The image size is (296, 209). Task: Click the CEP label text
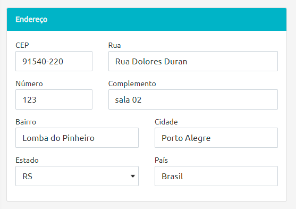click(x=22, y=45)
